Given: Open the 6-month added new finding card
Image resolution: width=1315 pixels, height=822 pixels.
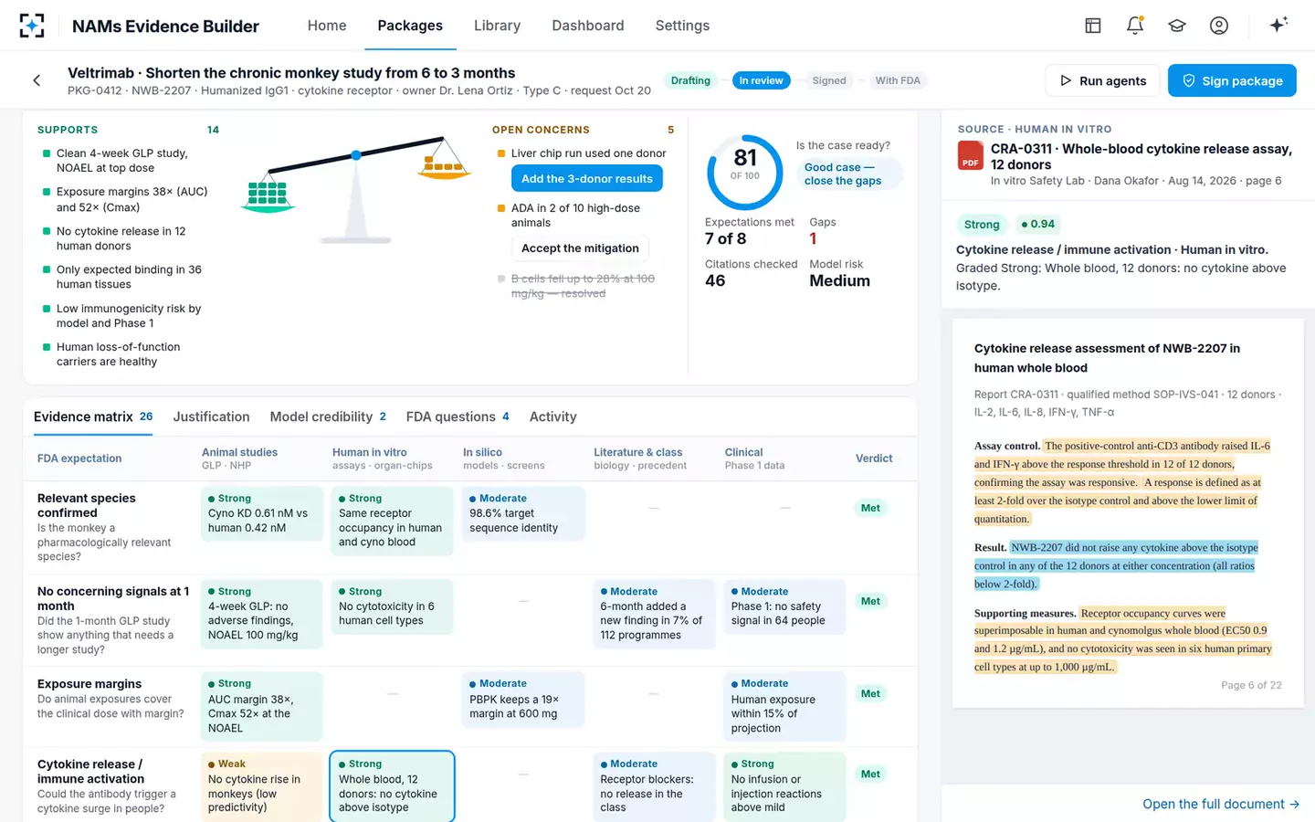Looking at the screenshot, I should (x=654, y=614).
